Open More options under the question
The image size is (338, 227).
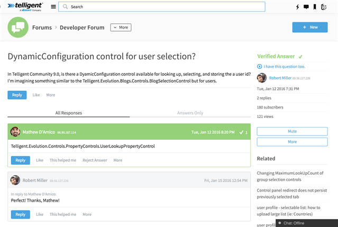51,95
